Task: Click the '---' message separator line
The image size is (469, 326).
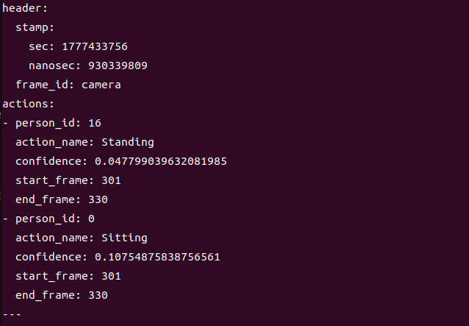Action: tap(12, 315)
